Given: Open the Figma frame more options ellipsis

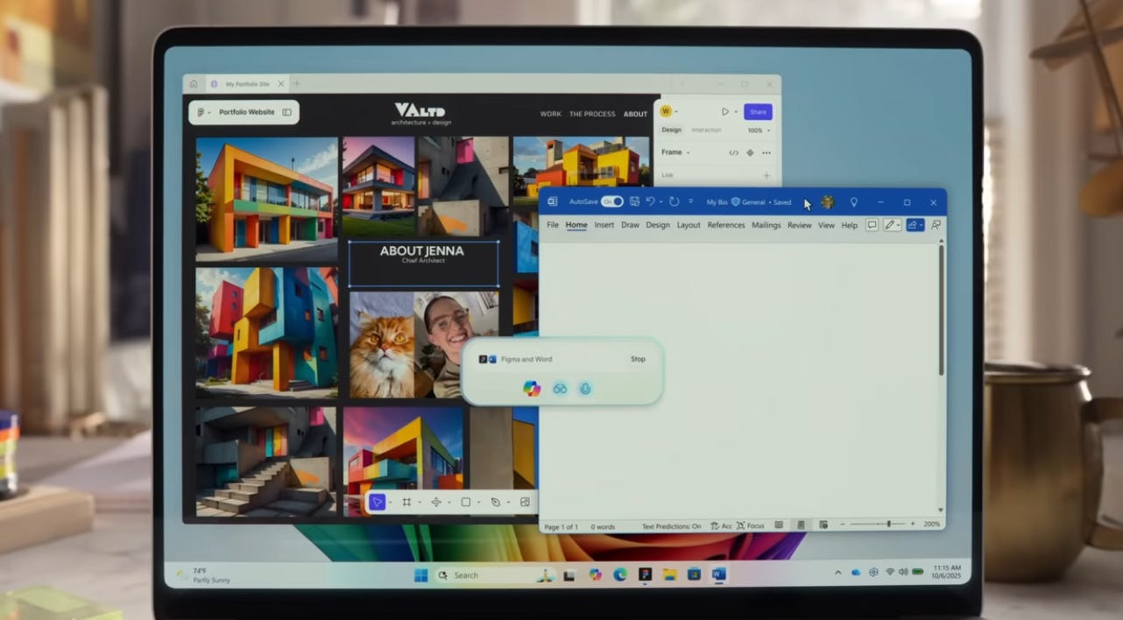Looking at the screenshot, I should [766, 152].
